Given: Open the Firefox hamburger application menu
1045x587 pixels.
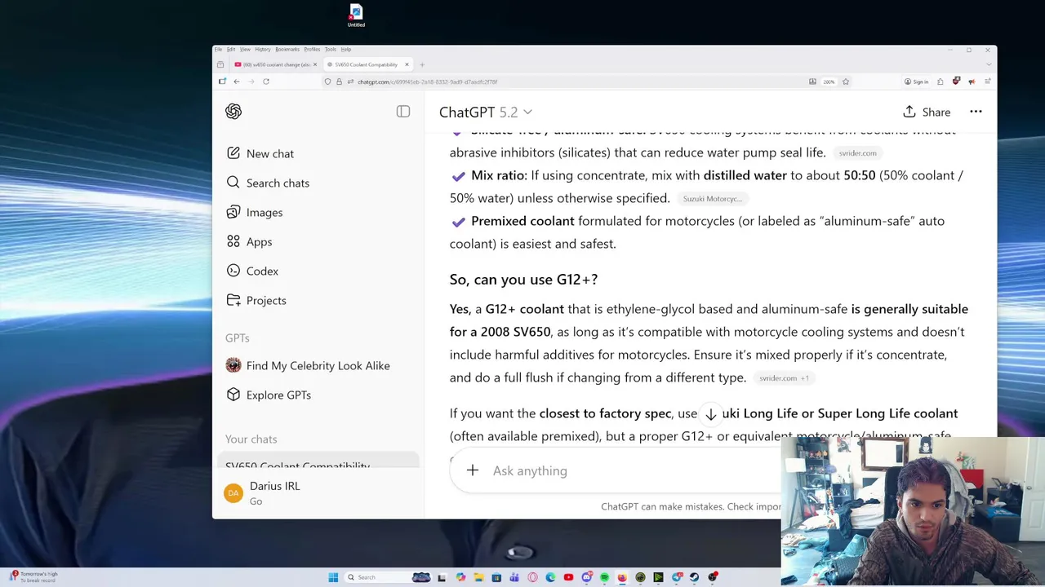Looking at the screenshot, I should point(987,82).
